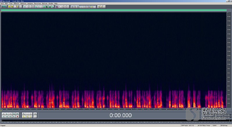Click the '1544 K' status bar field

click(x=215, y=126)
